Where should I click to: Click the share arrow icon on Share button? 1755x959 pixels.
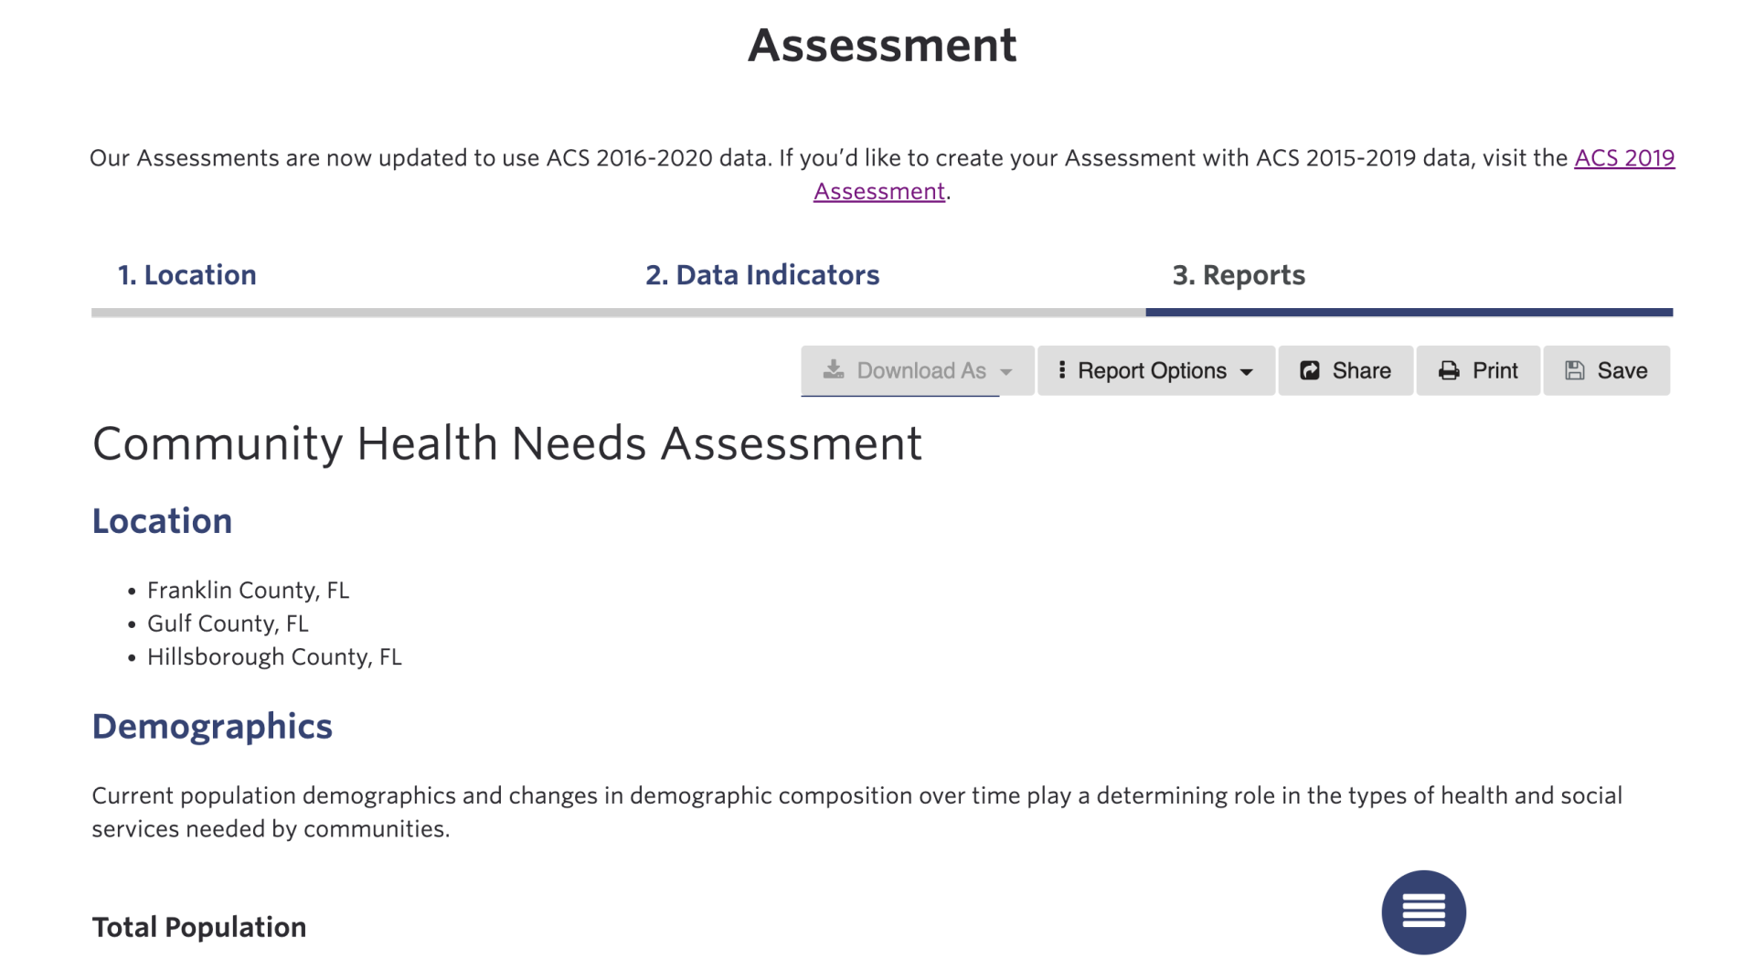tap(1309, 369)
